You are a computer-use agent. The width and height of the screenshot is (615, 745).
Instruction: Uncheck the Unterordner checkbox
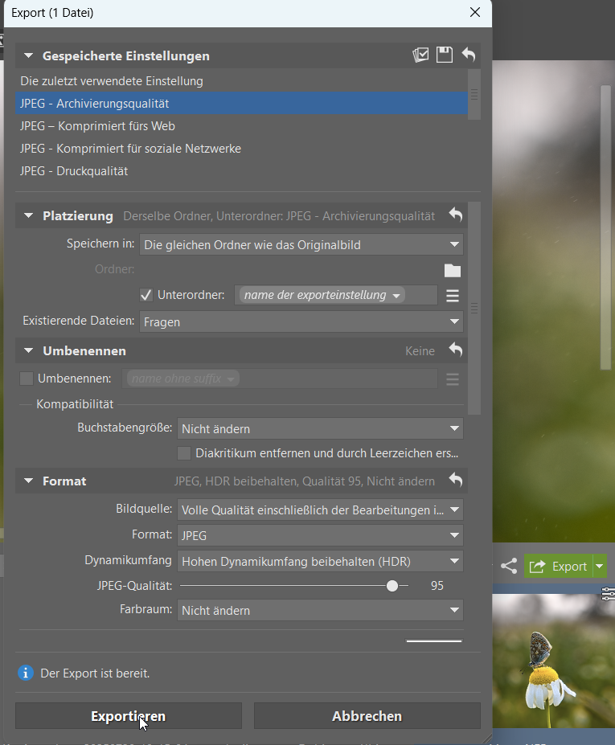click(x=146, y=295)
